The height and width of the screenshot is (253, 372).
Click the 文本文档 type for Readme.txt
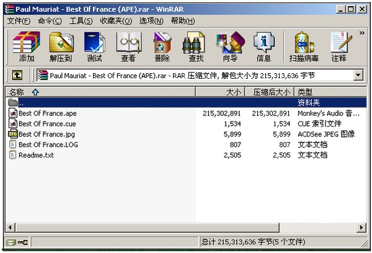click(312, 155)
